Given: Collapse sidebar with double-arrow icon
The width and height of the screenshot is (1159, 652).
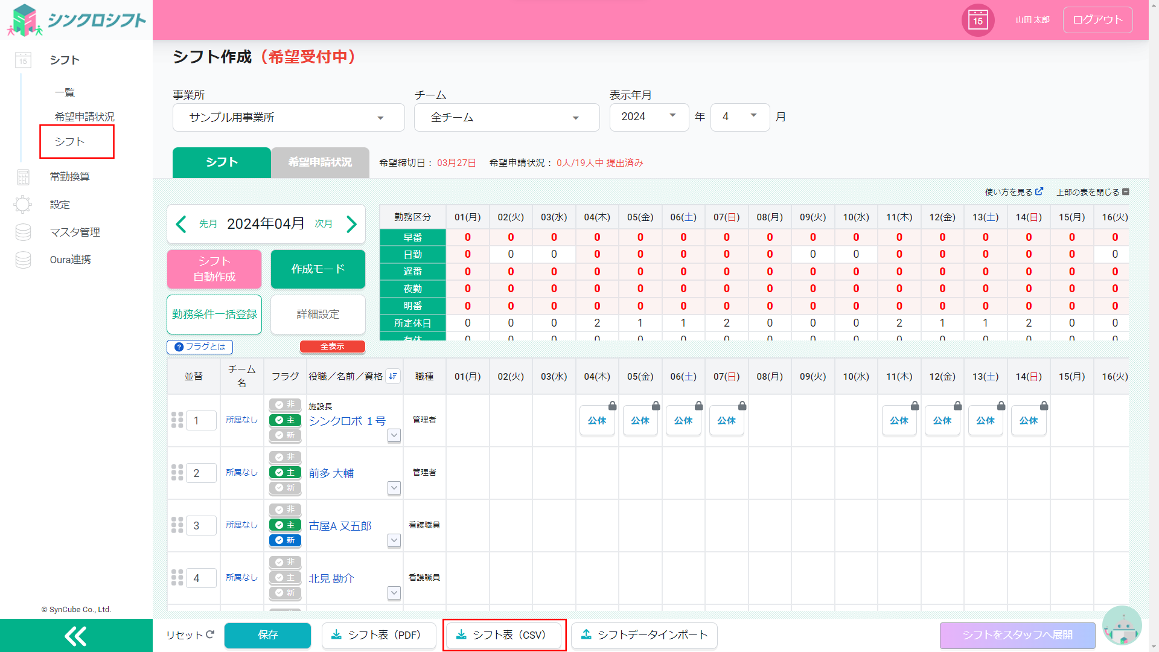Looking at the screenshot, I should pyautogui.click(x=76, y=636).
